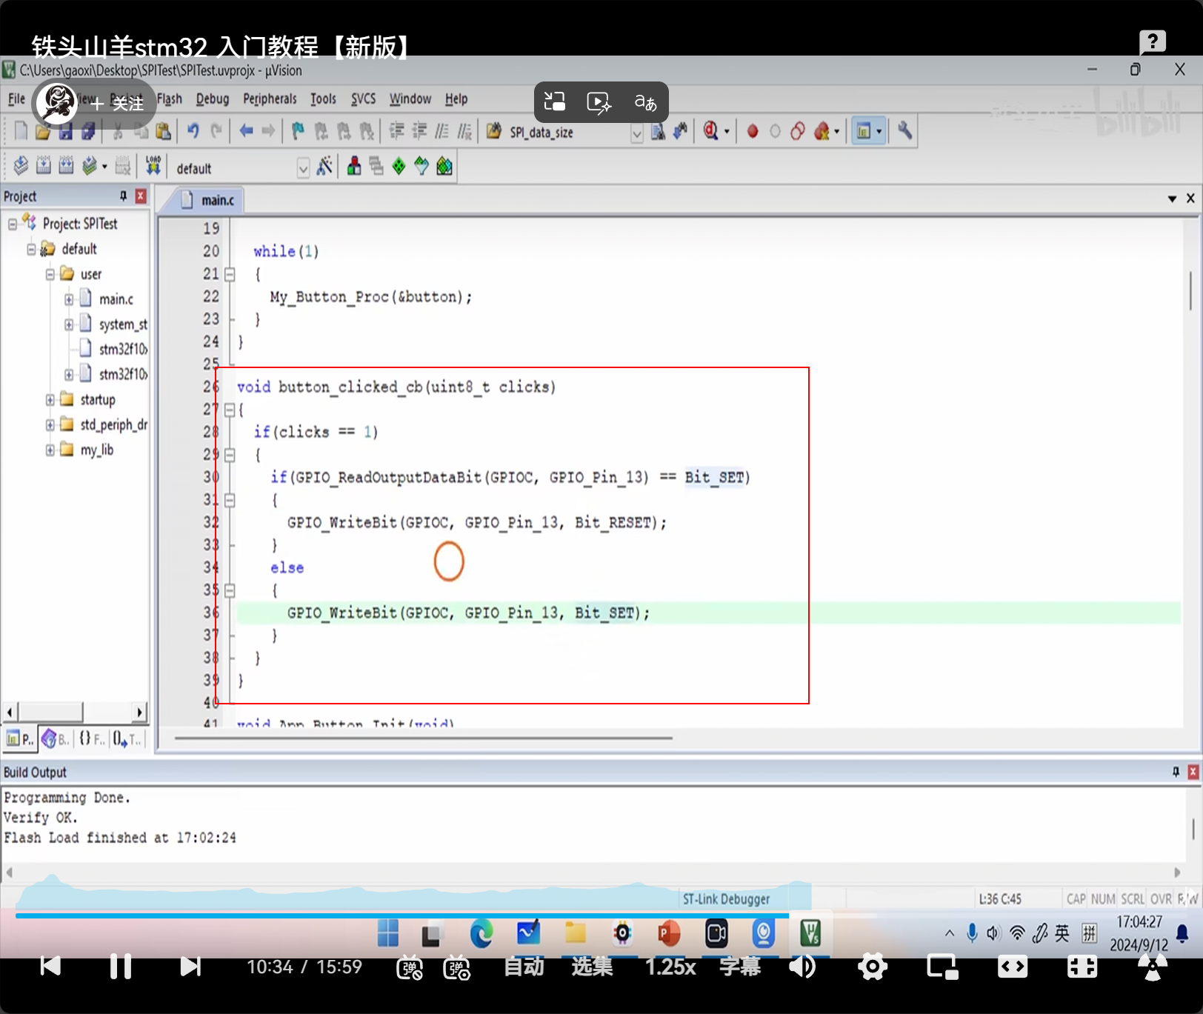Click the green diamond Manage Run-Time Environment icon
Image resolution: width=1203 pixels, height=1014 pixels.
399,166
